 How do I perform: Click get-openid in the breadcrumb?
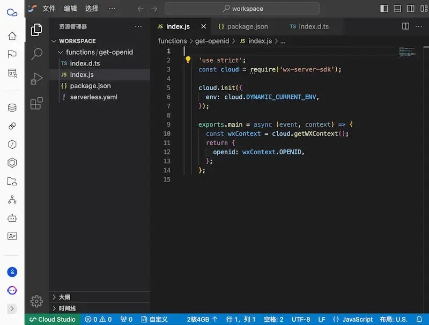(x=212, y=41)
